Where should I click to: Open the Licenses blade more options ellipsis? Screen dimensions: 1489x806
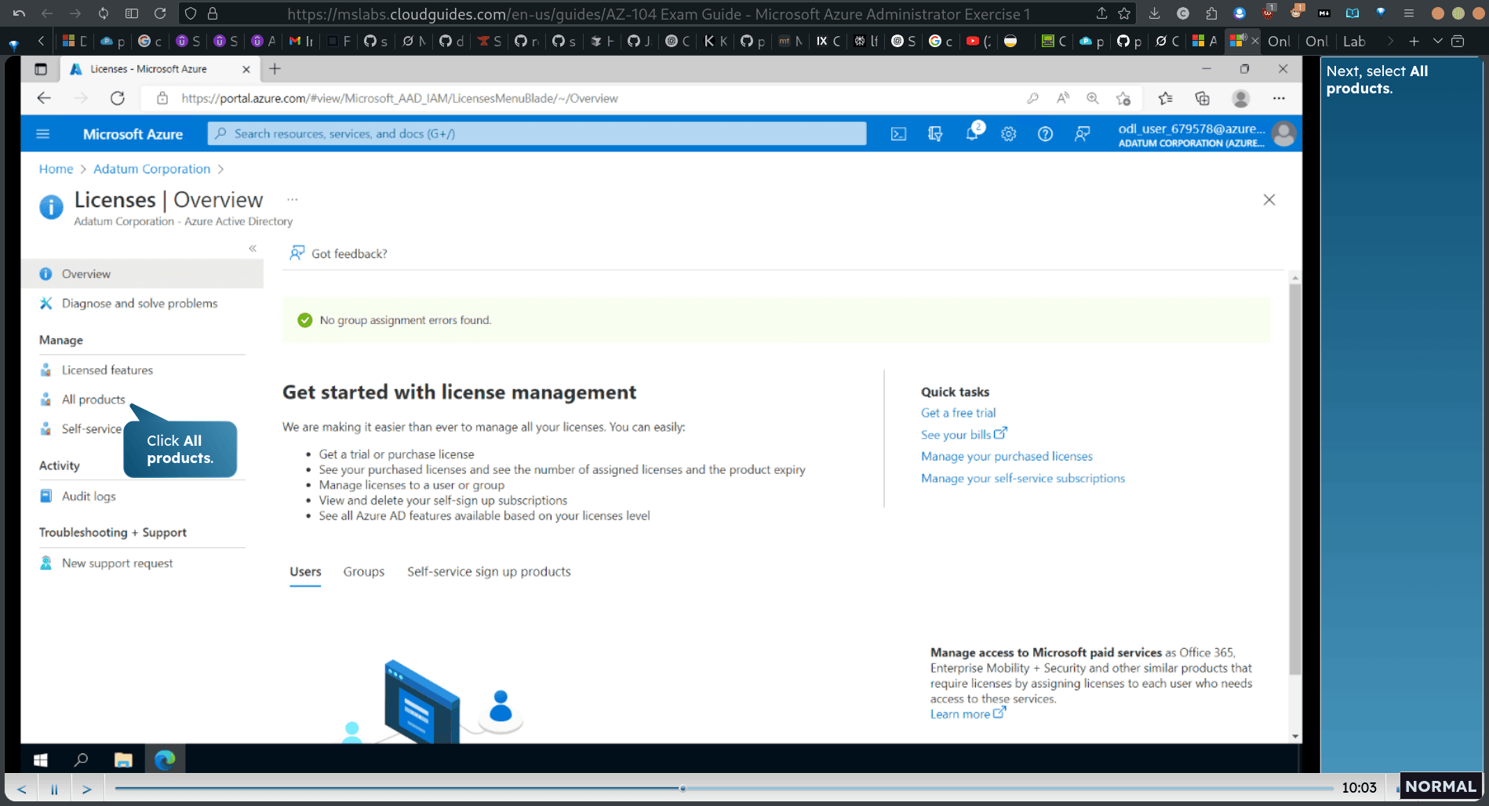pos(293,199)
